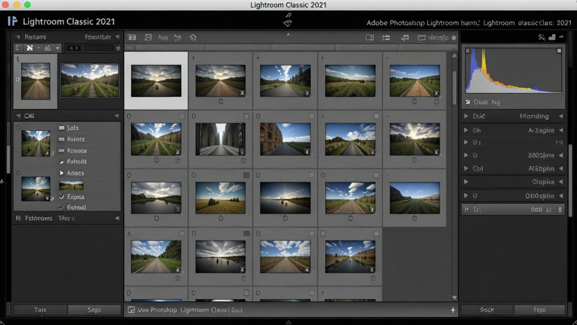Image resolution: width=577 pixels, height=325 pixels.
Task: Toggle the checkbox on the city alley photo cell
Action: [x=246, y=116]
